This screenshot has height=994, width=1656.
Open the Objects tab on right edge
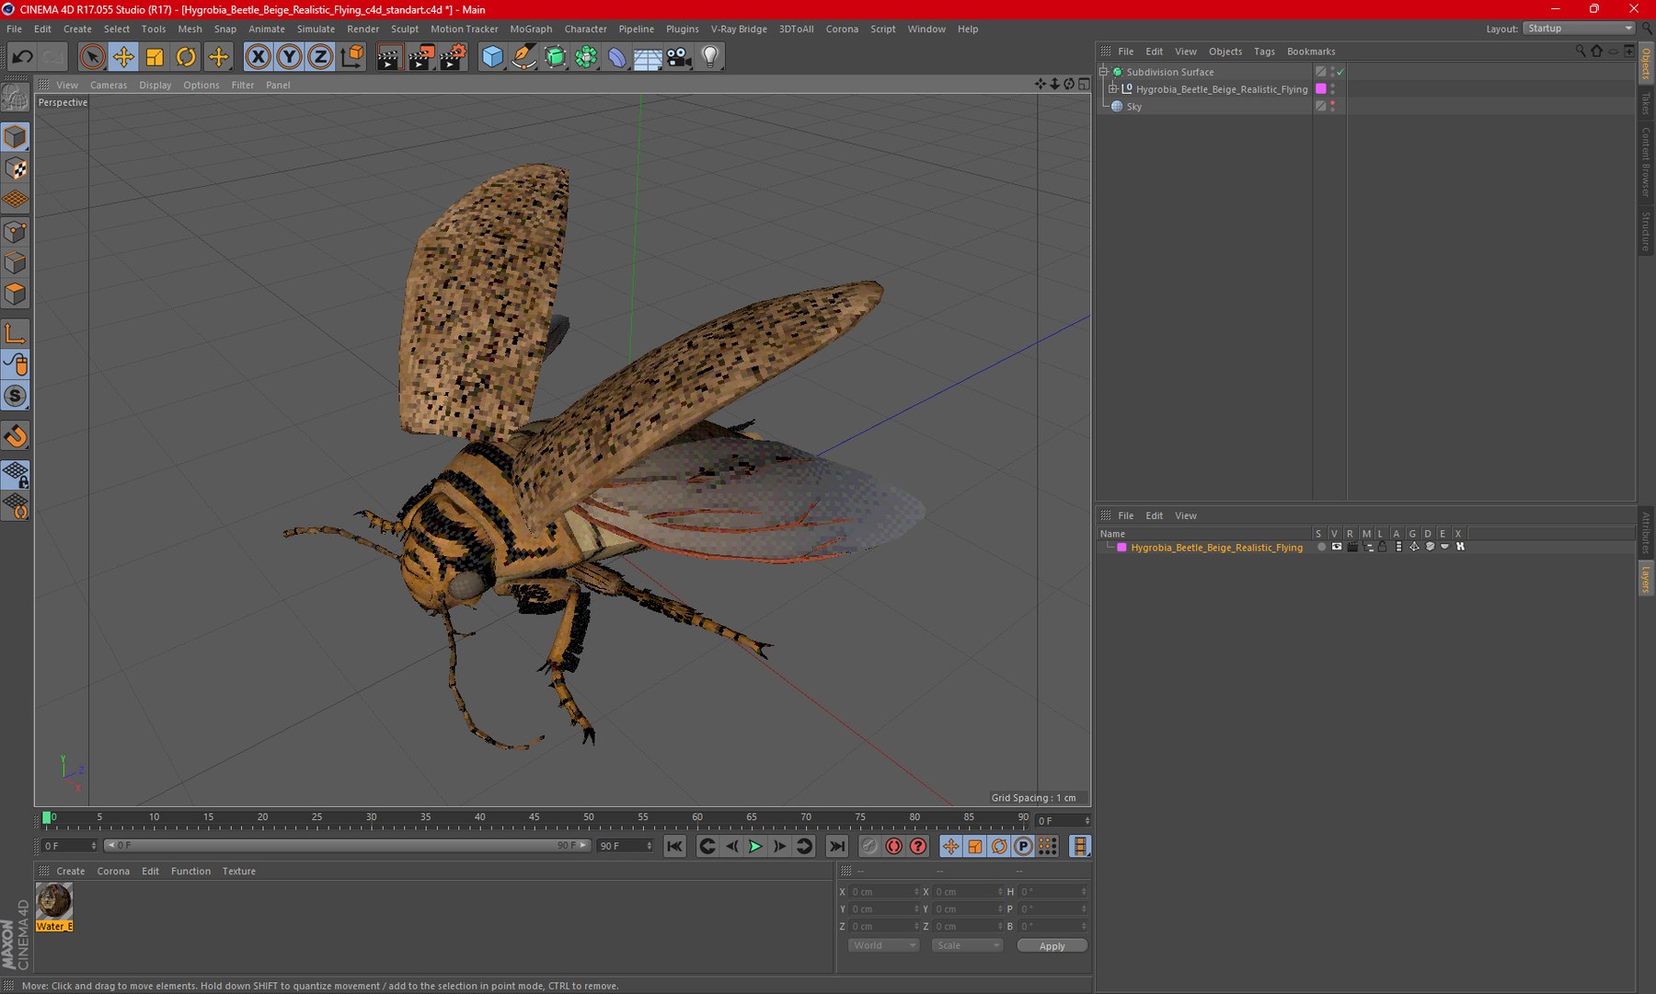point(1646,62)
